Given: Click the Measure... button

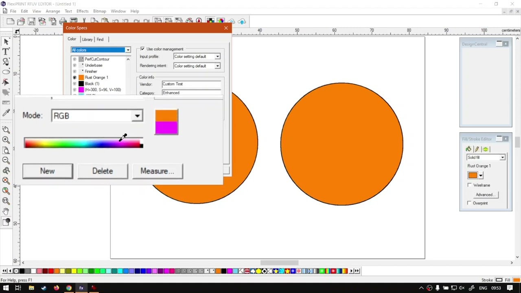Looking at the screenshot, I should (157, 171).
